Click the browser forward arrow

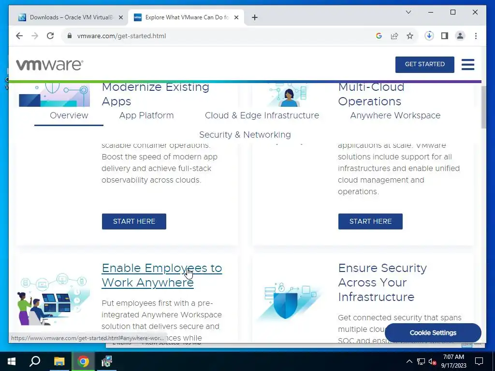(35, 36)
